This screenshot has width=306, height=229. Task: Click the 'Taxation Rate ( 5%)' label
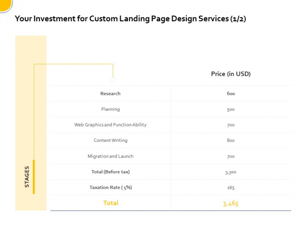coord(110,188)
